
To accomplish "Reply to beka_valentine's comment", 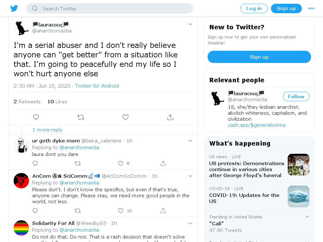I will pos(35,164).
